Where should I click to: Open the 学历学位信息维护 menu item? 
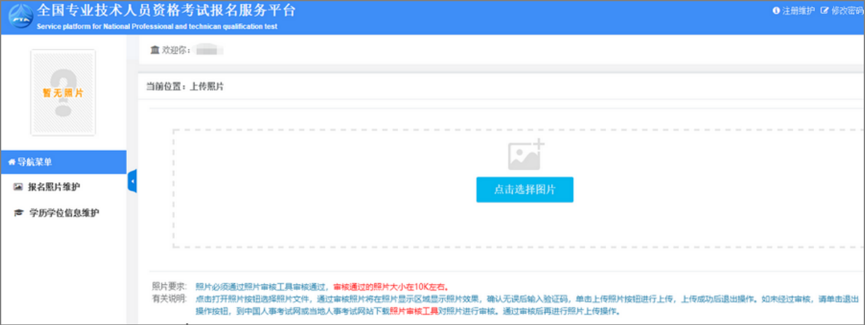(64, 213)
